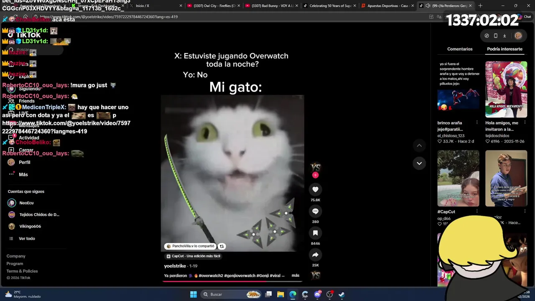Viewport: 535px width, 301px height.
Task: Switch to the Inicio / X browser tab
Action: (155, 6)
